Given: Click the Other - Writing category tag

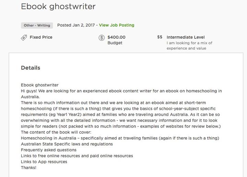Looking at the screenshot, I should point(37,25).
